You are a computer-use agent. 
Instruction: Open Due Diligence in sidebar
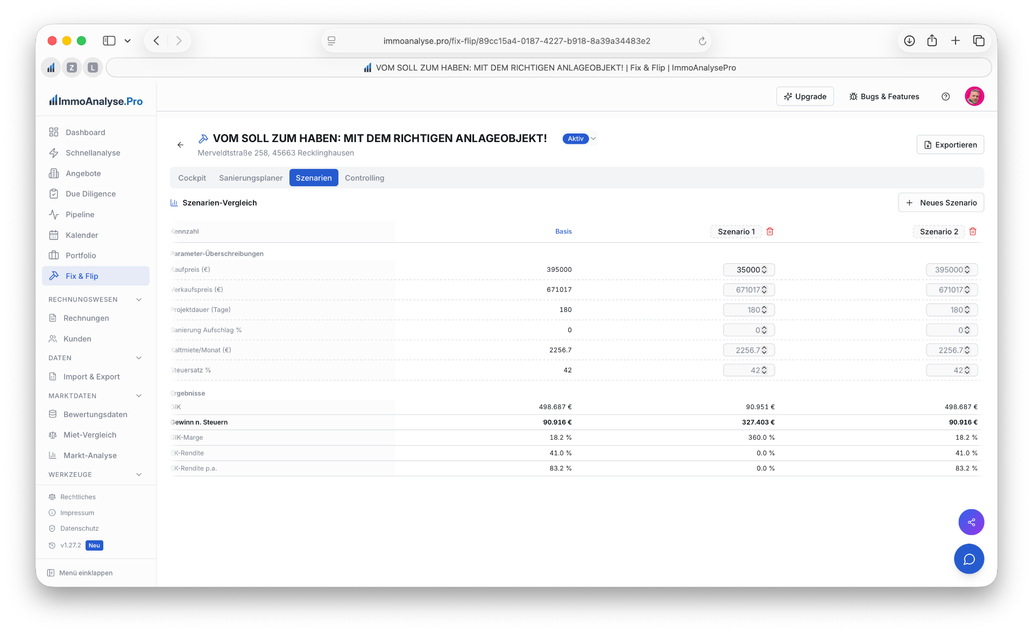[96, 194]
